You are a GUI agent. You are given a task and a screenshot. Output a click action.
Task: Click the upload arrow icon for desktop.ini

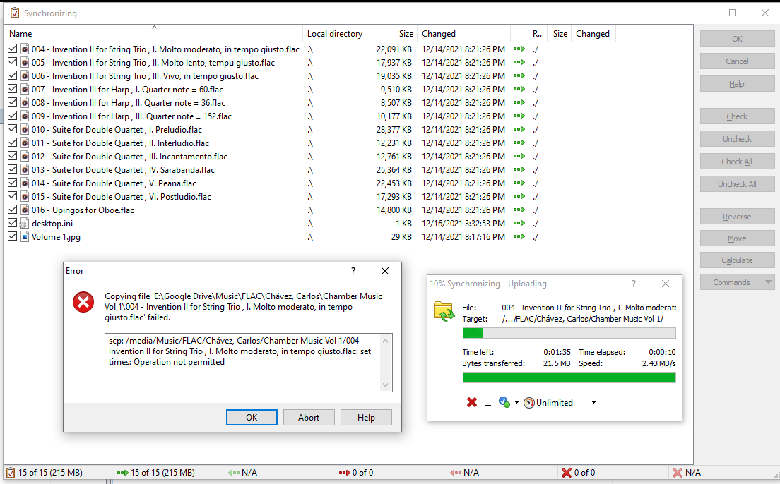tap(519, 224)
